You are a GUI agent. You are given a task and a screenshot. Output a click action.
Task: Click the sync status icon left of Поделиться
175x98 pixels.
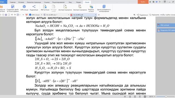(x=134, y=15)
